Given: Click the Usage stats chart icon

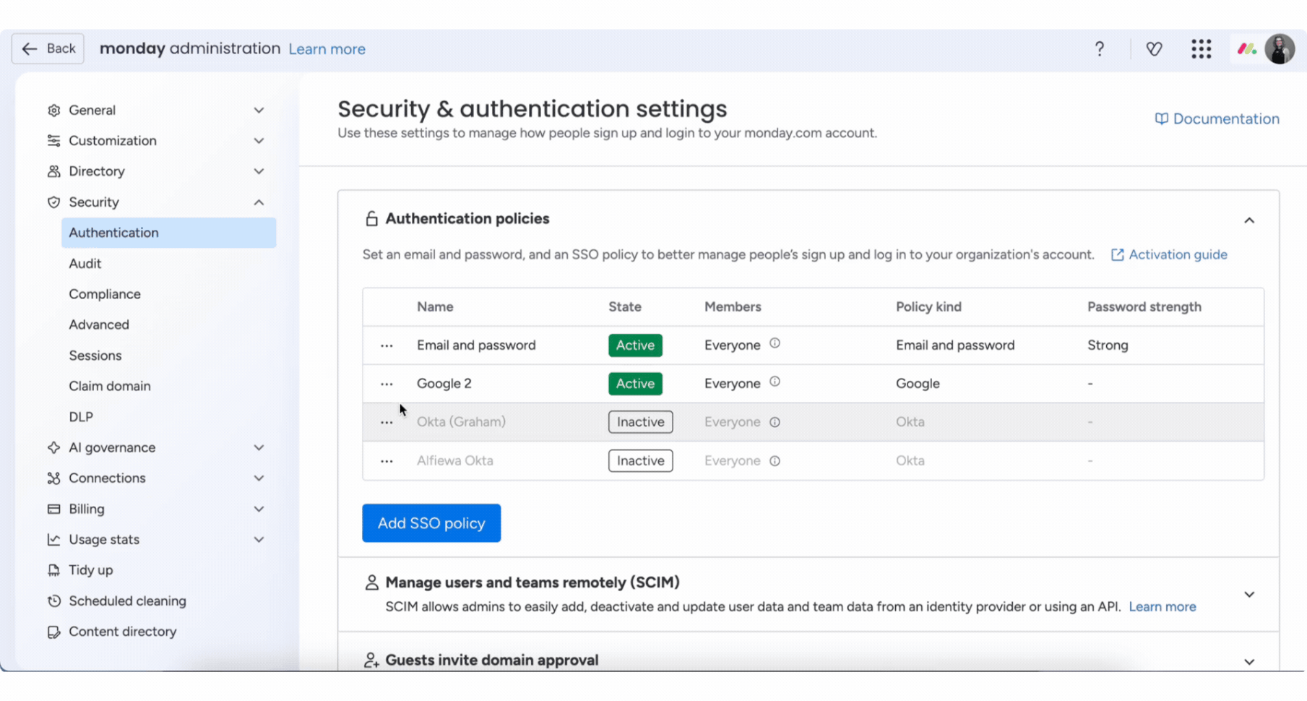Looking at the screenshot, I should (x=53, y=539).
